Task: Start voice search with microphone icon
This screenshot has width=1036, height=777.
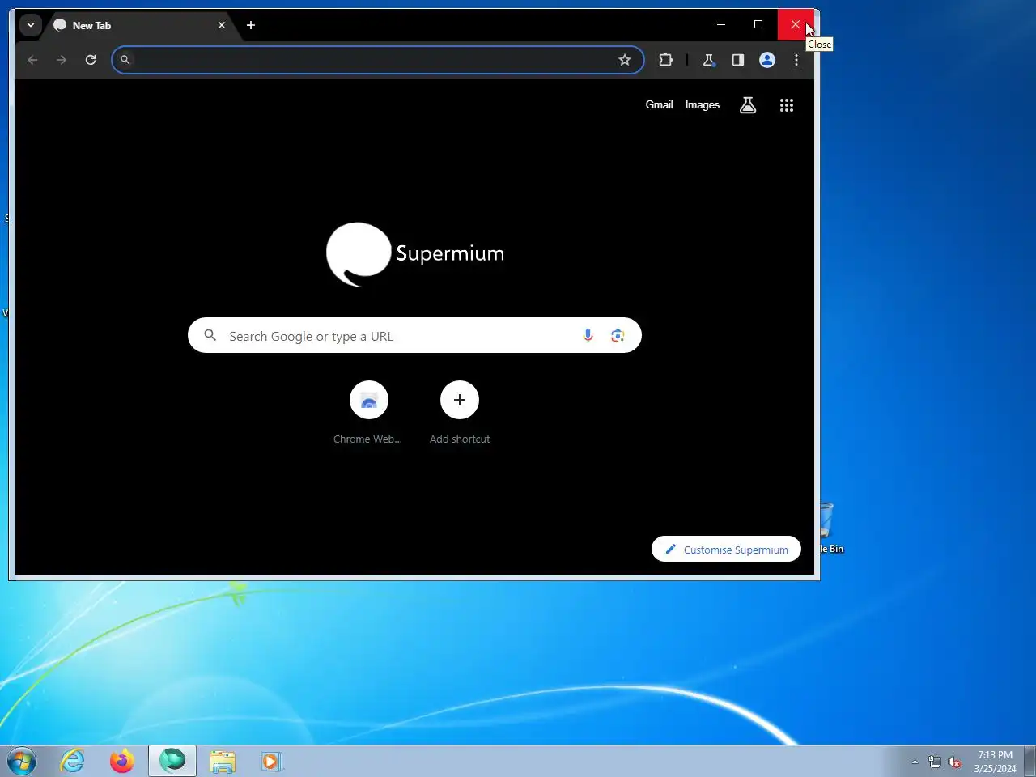Action: pos(588,336)
